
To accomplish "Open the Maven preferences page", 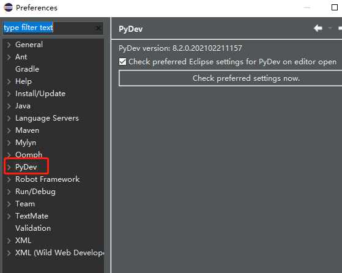I will click(28, 130).
